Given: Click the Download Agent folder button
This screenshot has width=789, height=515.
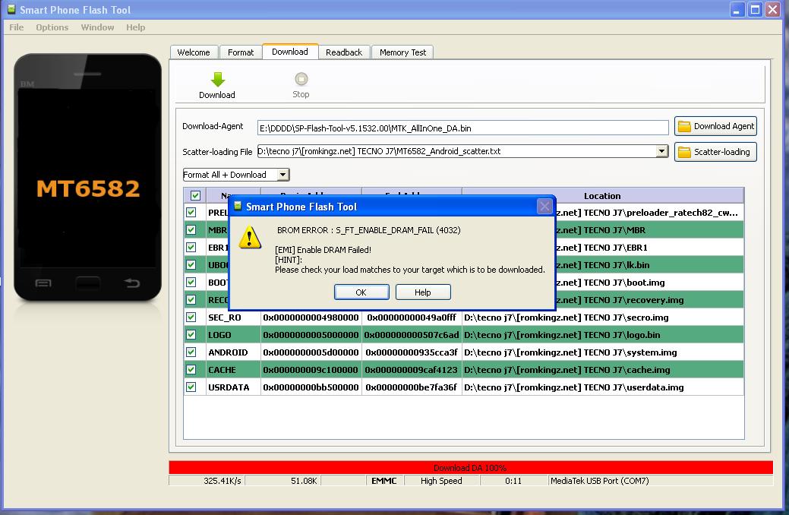Looking at the screenshot, I should point(715,126).
